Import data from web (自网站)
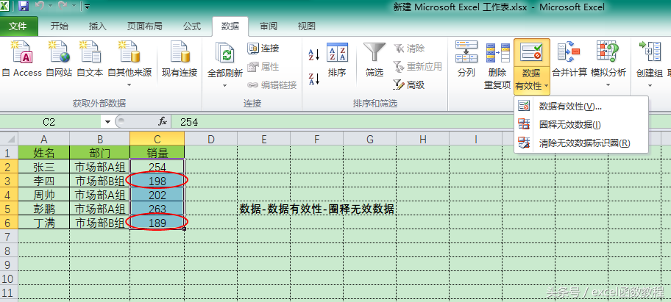The width and height of the screenshot is (671, 302). [59, 59]
